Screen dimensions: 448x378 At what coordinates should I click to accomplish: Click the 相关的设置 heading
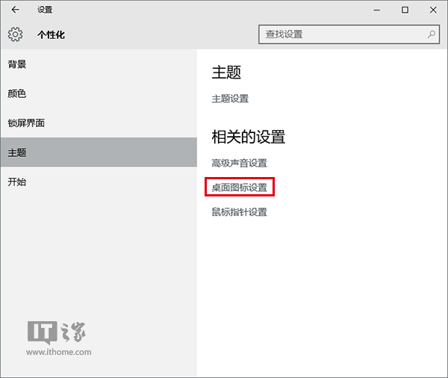(x=249, y=137)
